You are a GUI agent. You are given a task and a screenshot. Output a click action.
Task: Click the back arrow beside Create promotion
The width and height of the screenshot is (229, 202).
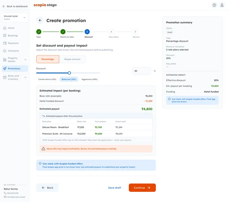tap(40, 20)
